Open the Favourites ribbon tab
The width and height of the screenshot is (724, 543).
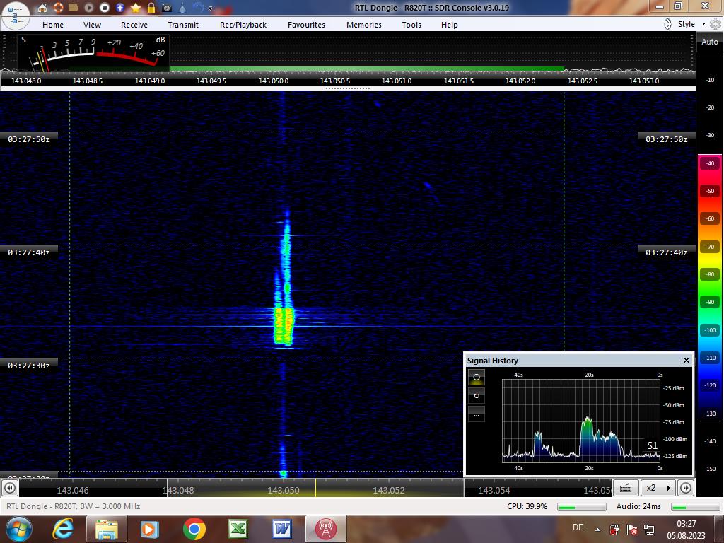click(307, 25)
